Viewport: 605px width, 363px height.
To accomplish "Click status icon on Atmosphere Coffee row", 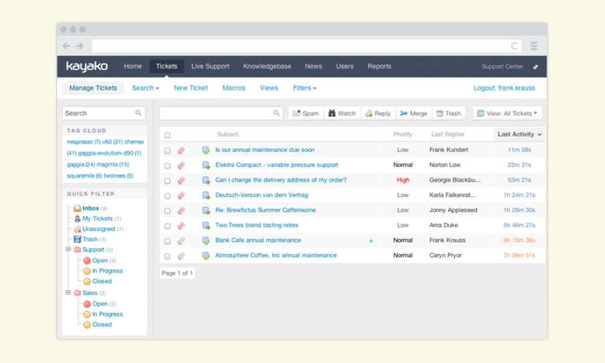I will coord(206,256).
